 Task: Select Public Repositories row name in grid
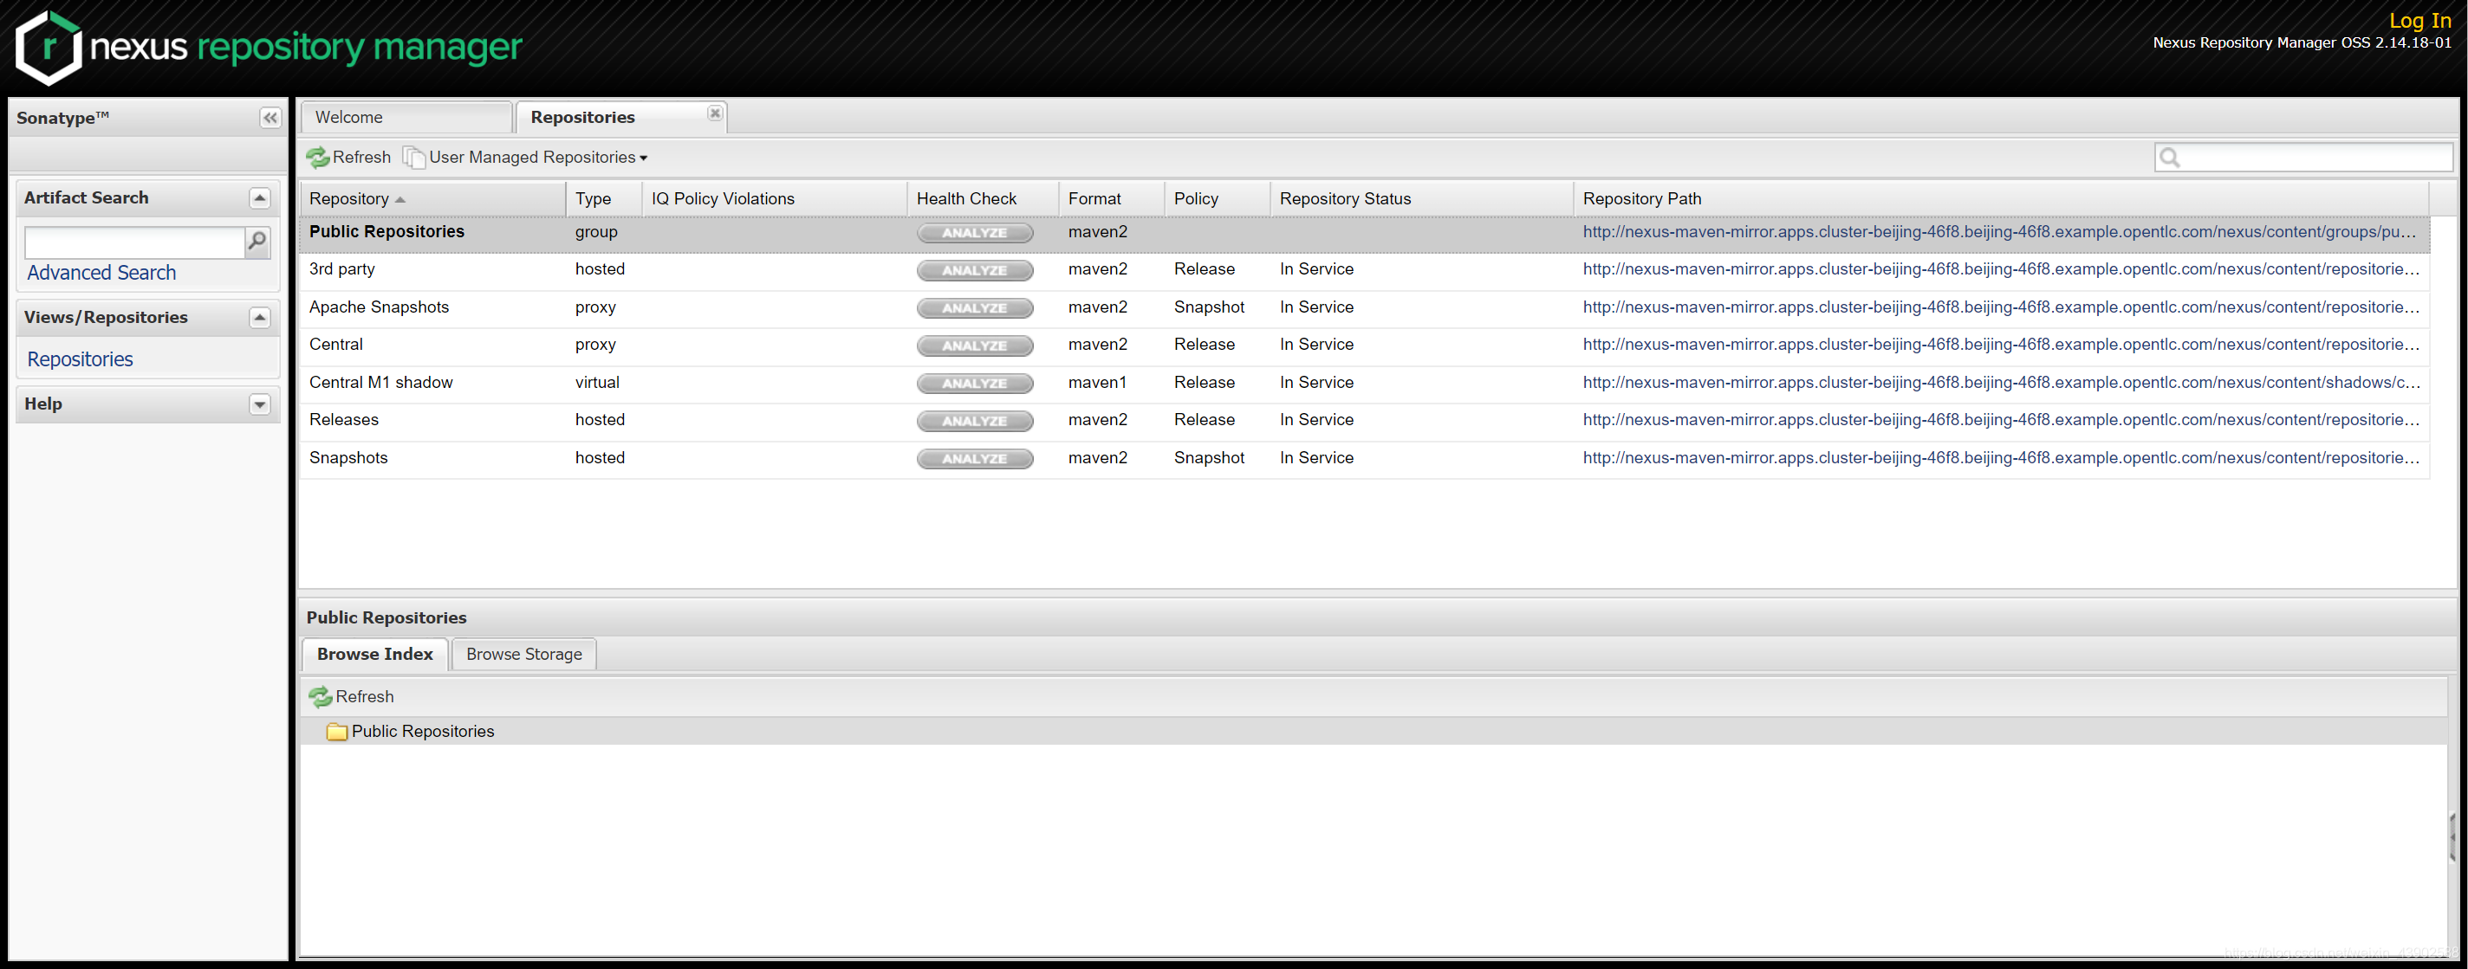tap(386, 232)
